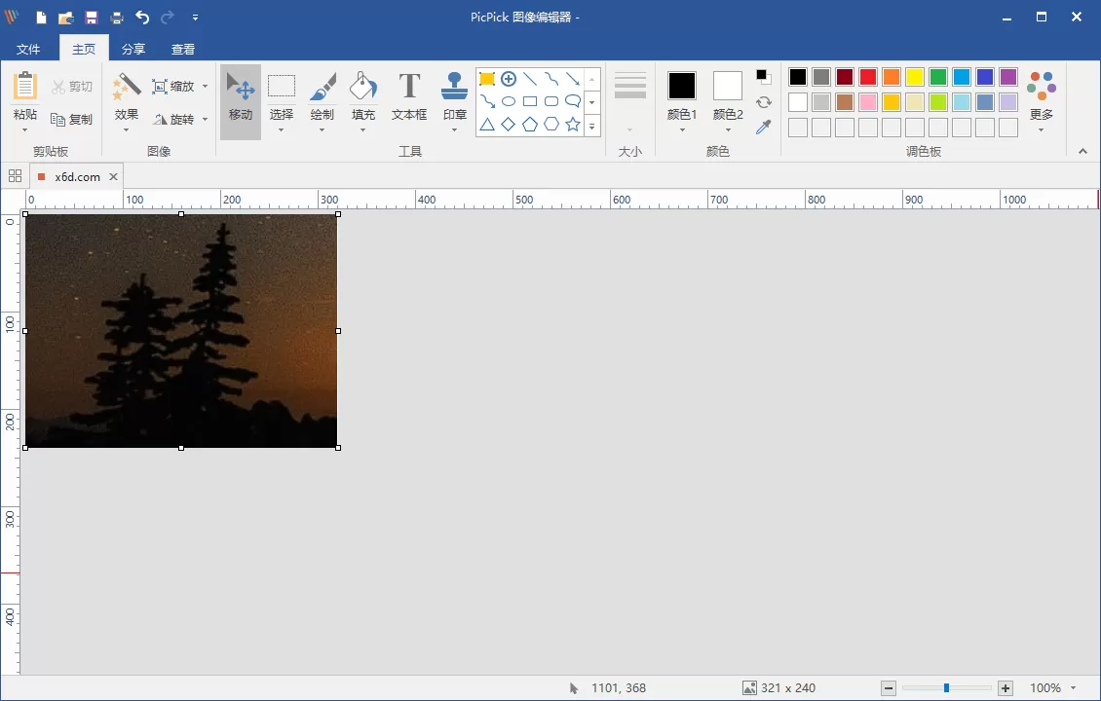Pick the red swatch in the palette
Screen dimensions: 1101x701
click(x=868, y=77)
